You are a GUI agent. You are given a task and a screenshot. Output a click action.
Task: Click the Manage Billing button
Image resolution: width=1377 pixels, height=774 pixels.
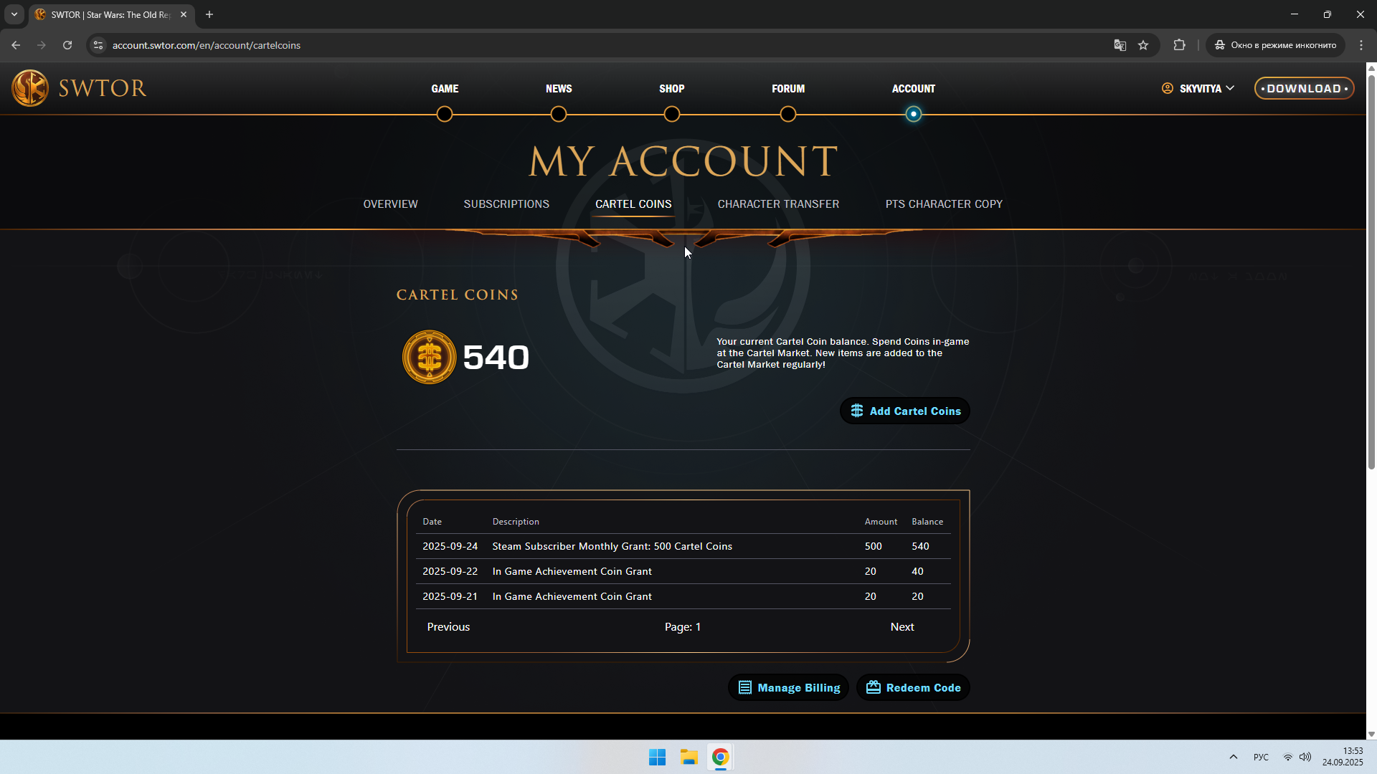pos(788,687)
